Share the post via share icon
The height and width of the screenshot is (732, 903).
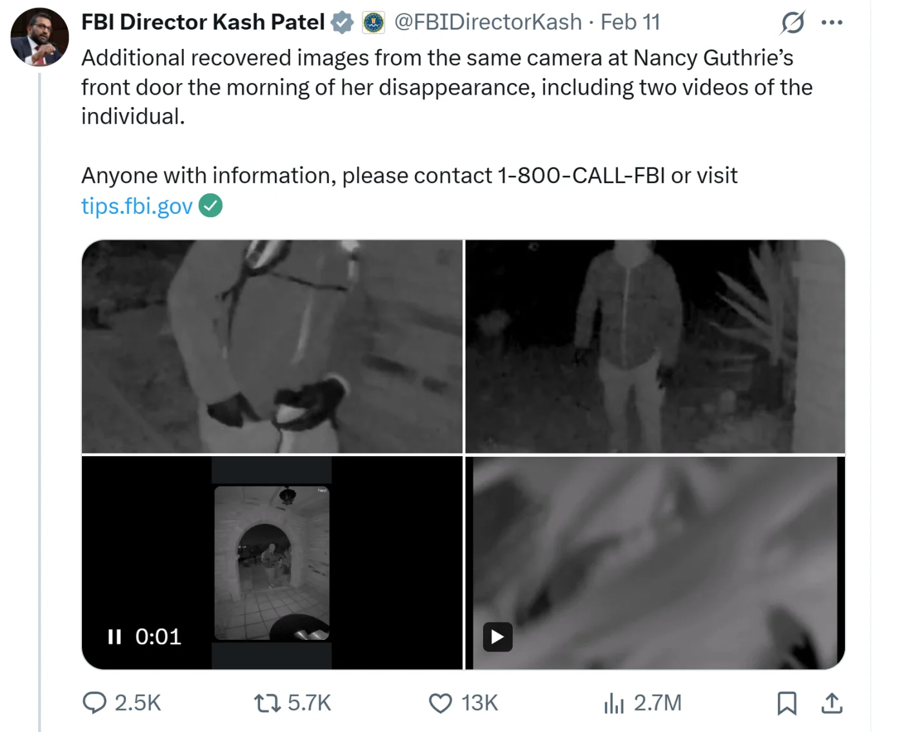tap(832, 702)
